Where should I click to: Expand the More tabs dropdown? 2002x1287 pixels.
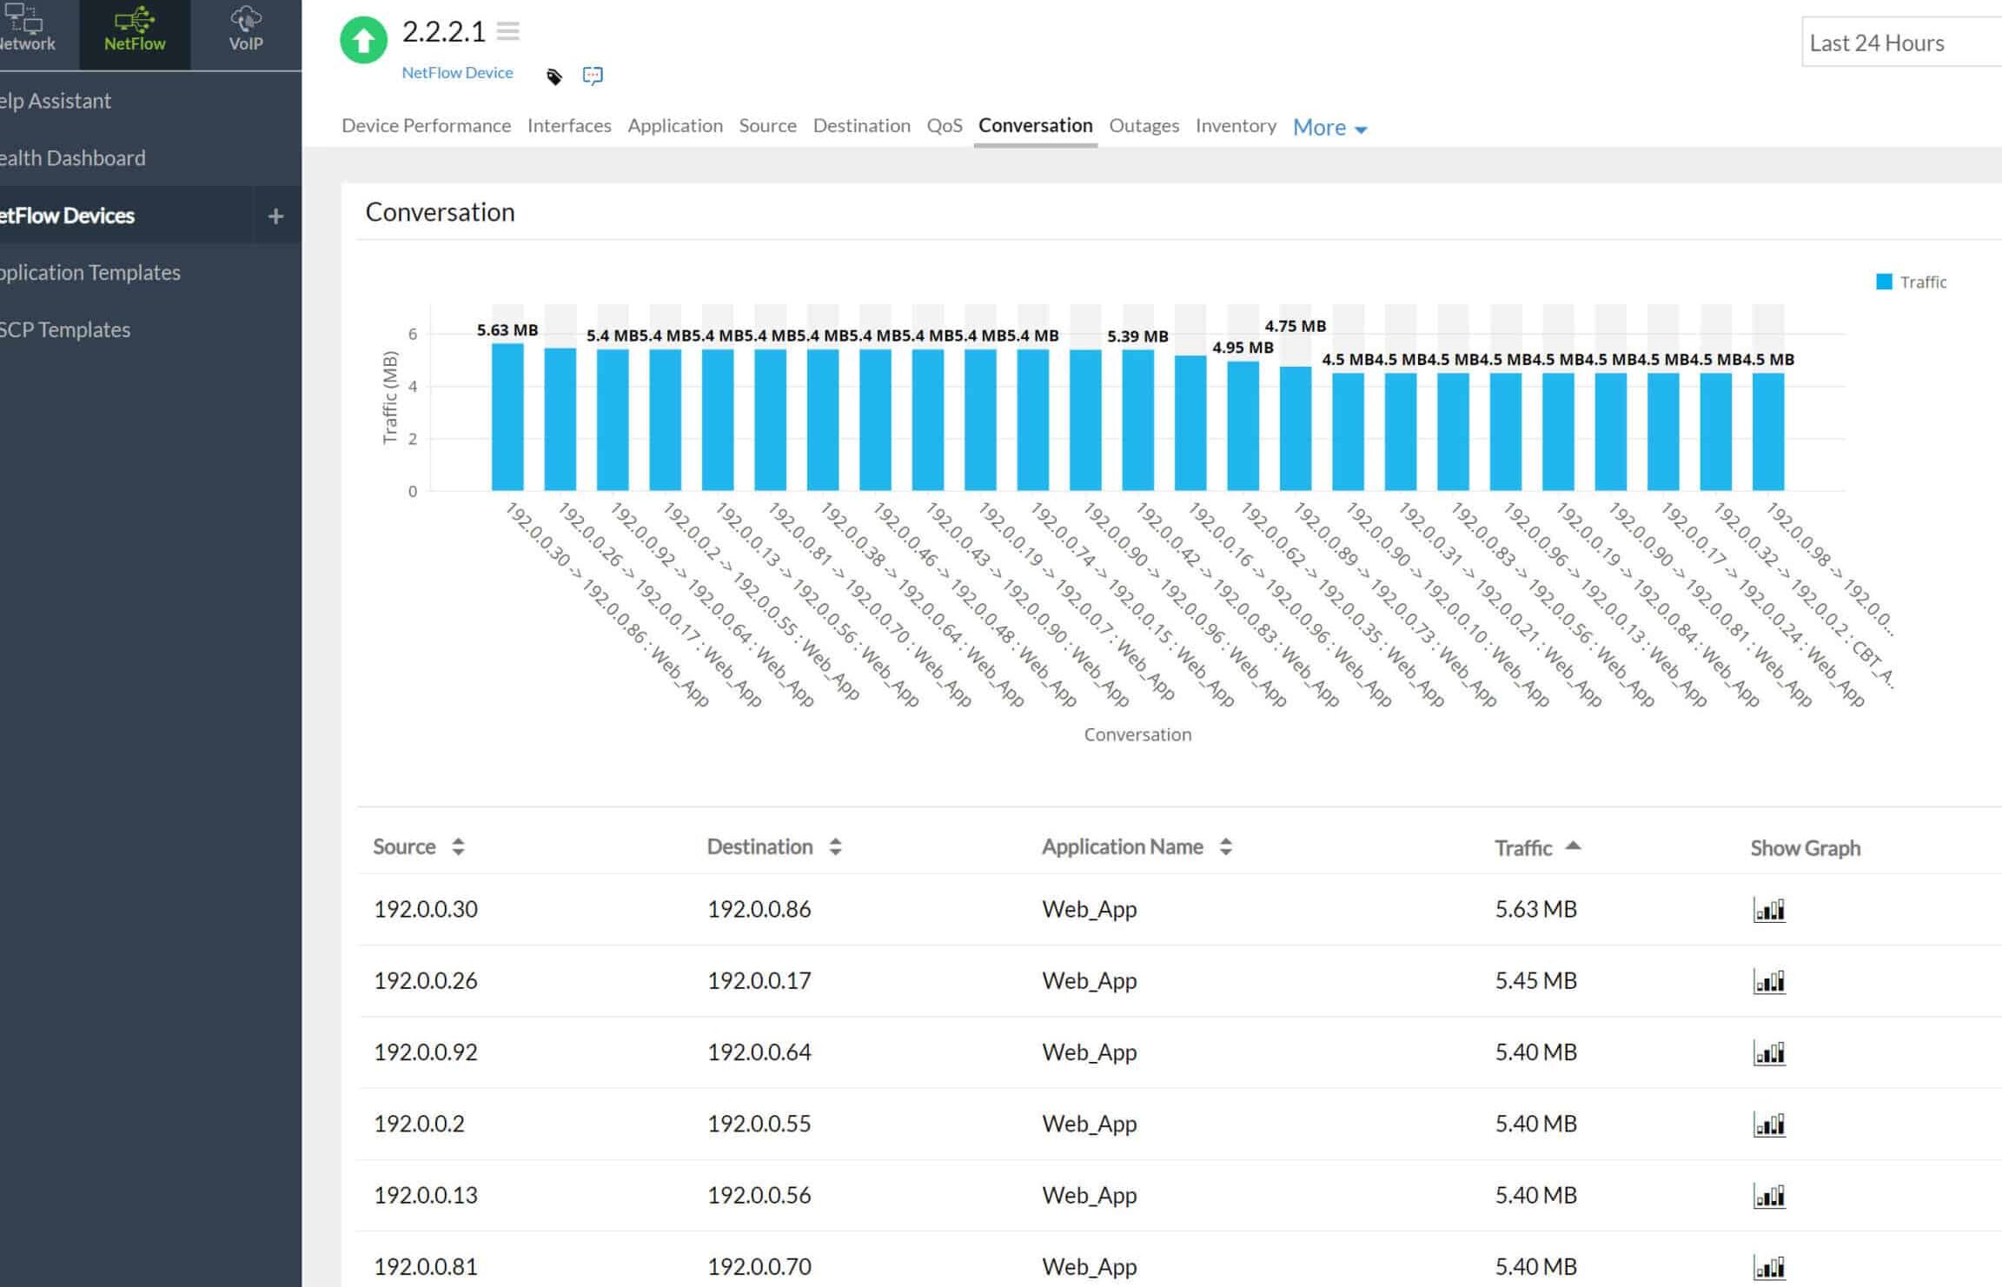pos(1329,128)
